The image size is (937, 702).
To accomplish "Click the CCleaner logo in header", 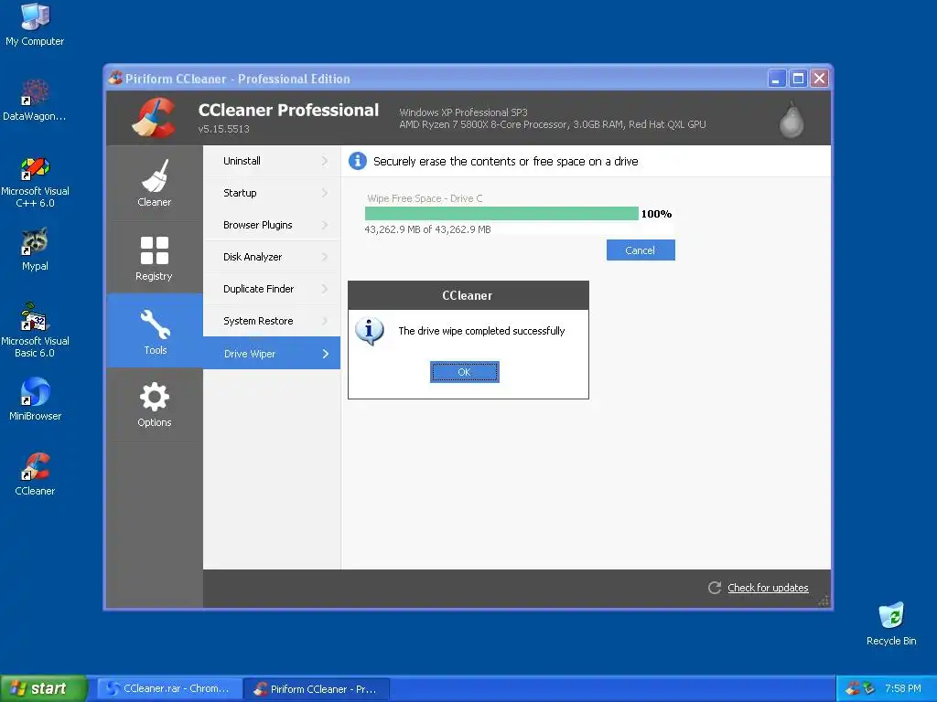I will [154, 118].
